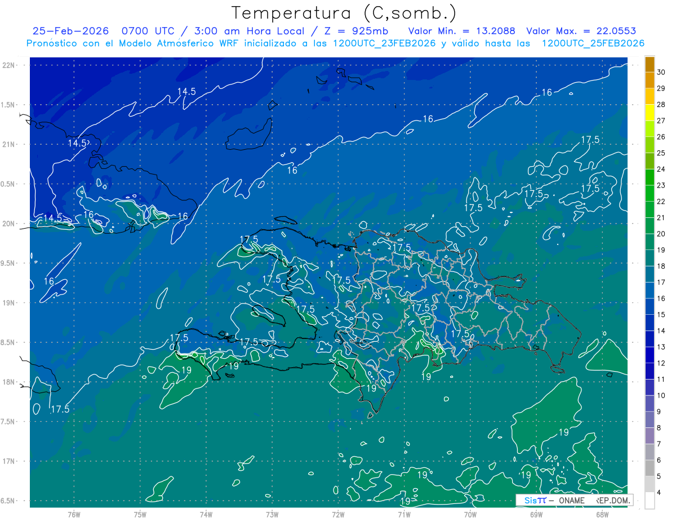Click the "1200UTC_25FEB2026" valid-until time
Viewport: 676px width, 522px height.
tap(593, 43)
